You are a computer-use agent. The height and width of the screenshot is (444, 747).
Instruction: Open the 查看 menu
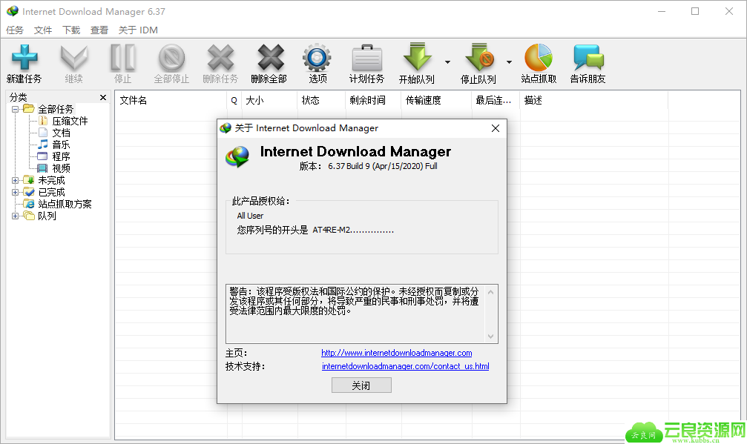tap(99, 30)
